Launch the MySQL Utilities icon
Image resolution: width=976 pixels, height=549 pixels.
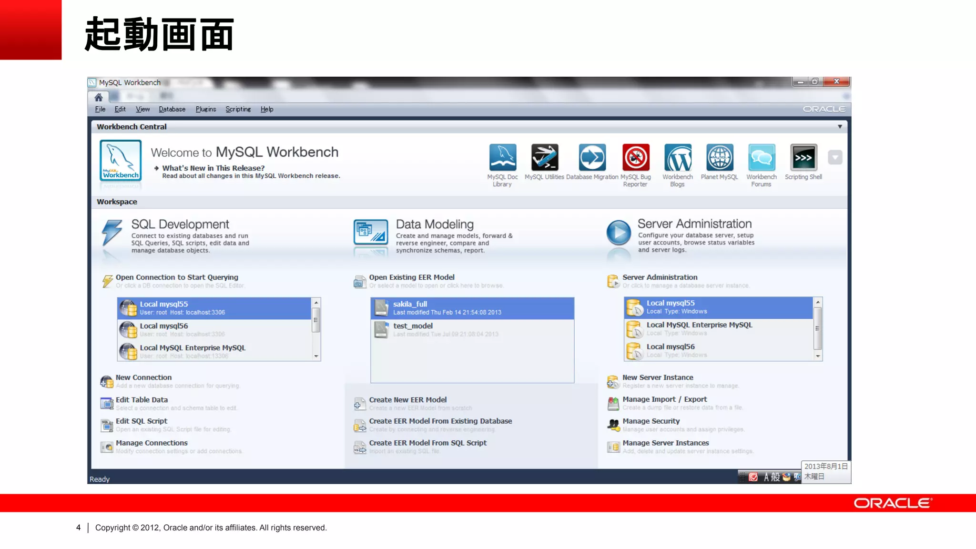(x=545, y=157)
